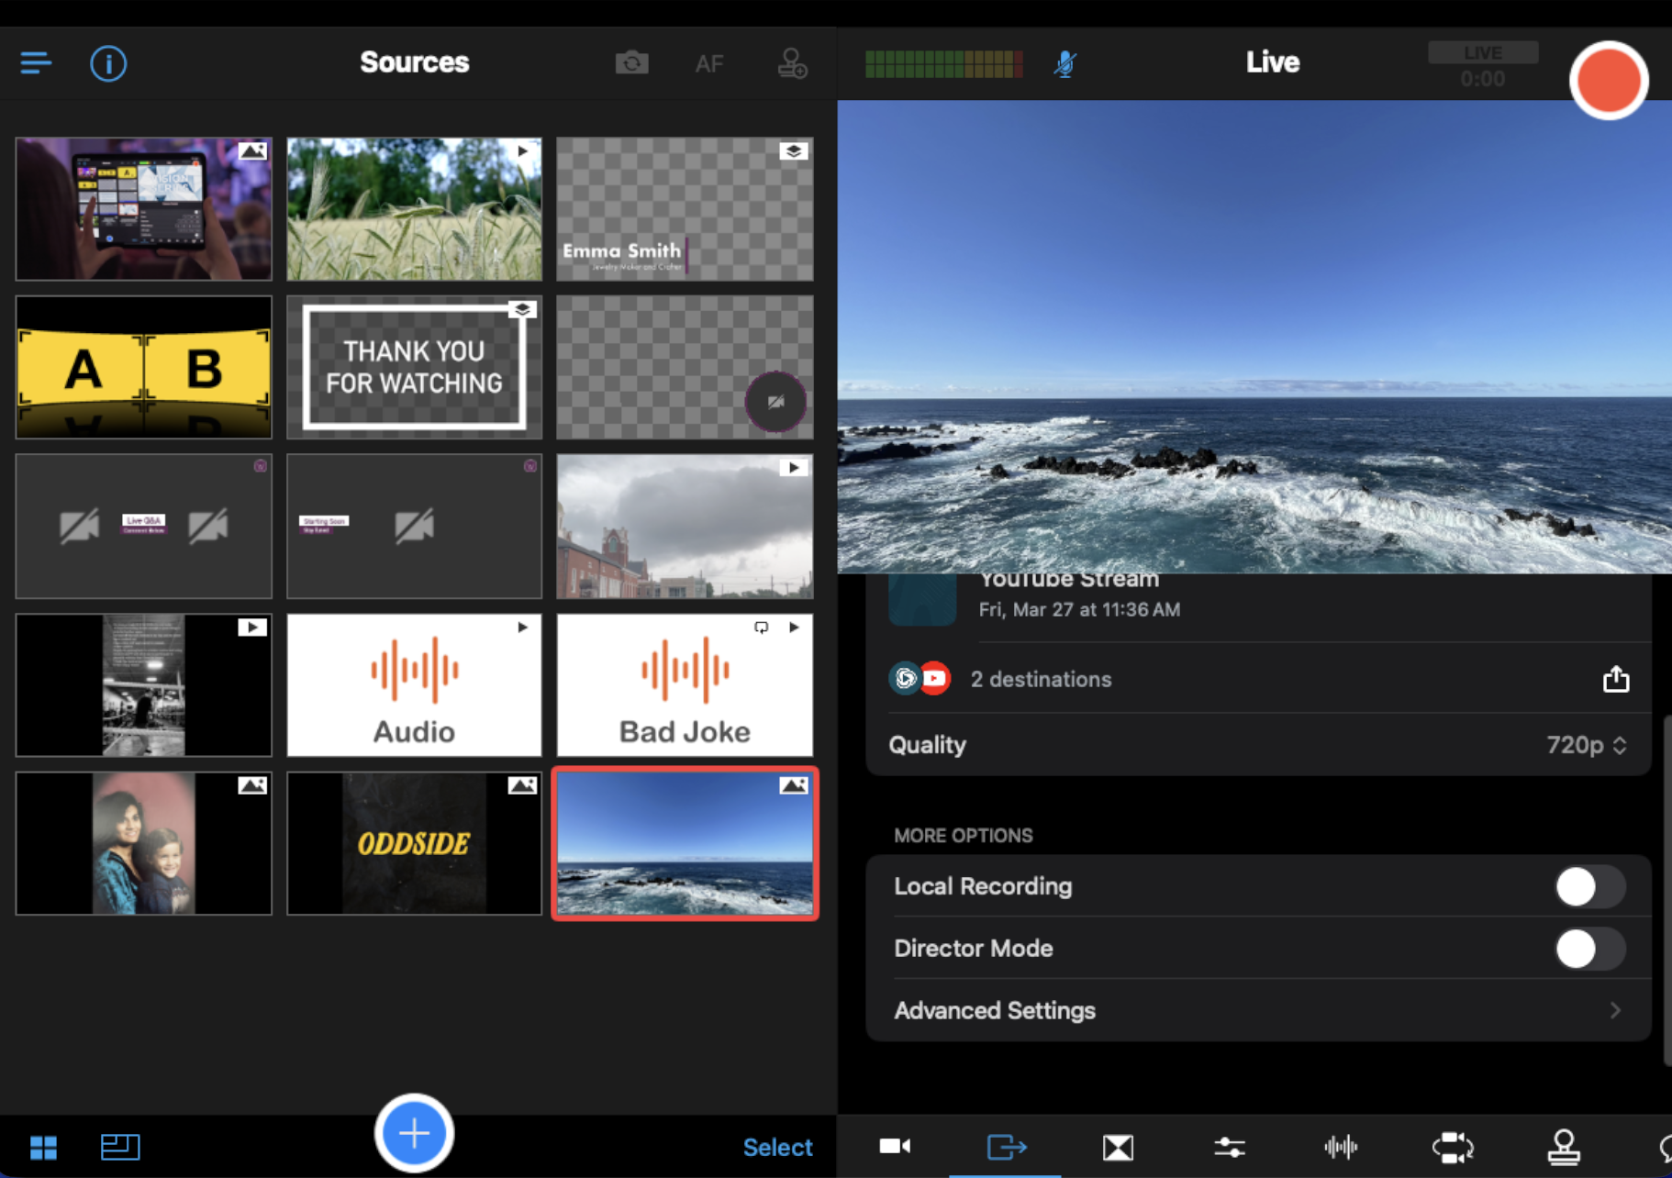
Task: Open the Quality 720p dropdown
Action: pos(1587,745)
